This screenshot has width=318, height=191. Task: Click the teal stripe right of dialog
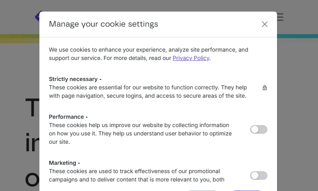click(x=297, y=36)
